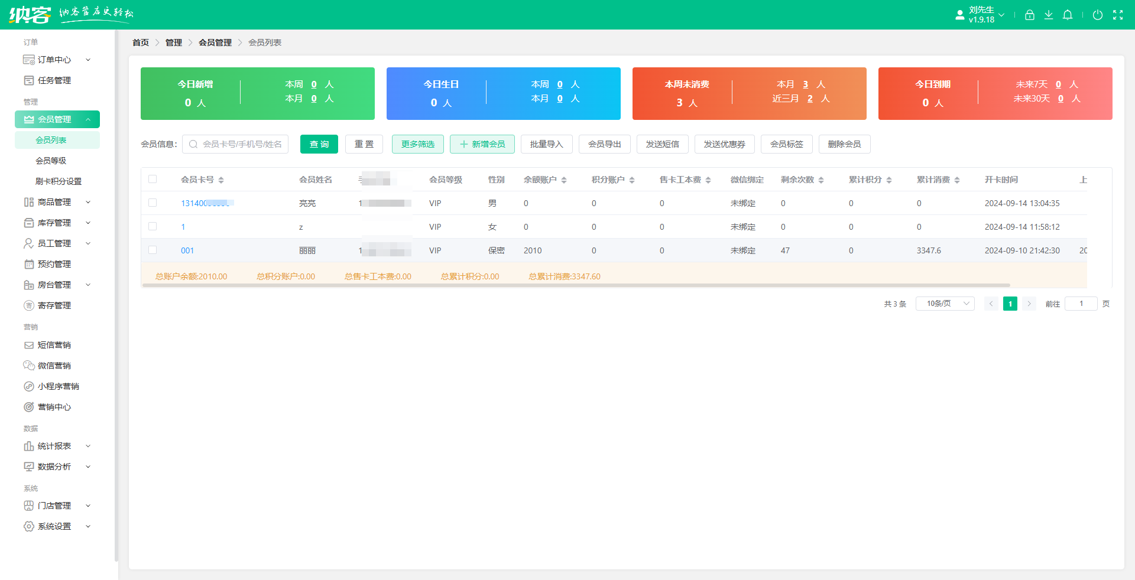Select the 营销中心 target icon
The height and width of the screenshot is (580, 1135).
[x=54, y=406]
